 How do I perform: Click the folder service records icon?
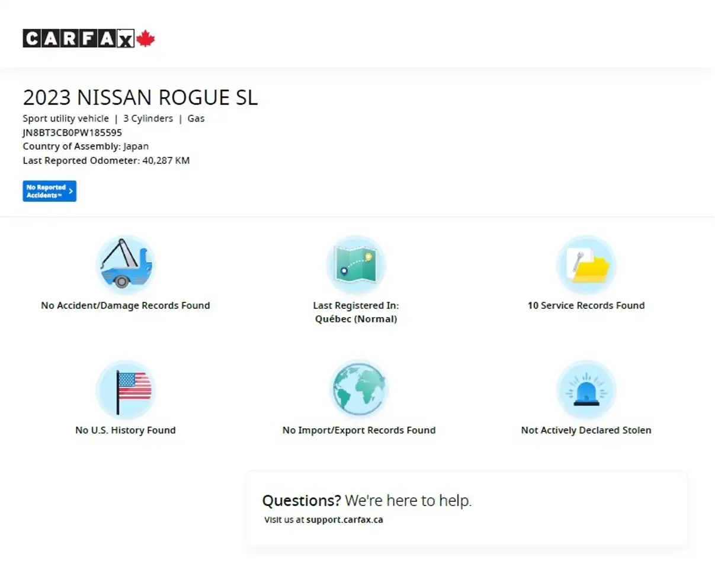[586, 265]
